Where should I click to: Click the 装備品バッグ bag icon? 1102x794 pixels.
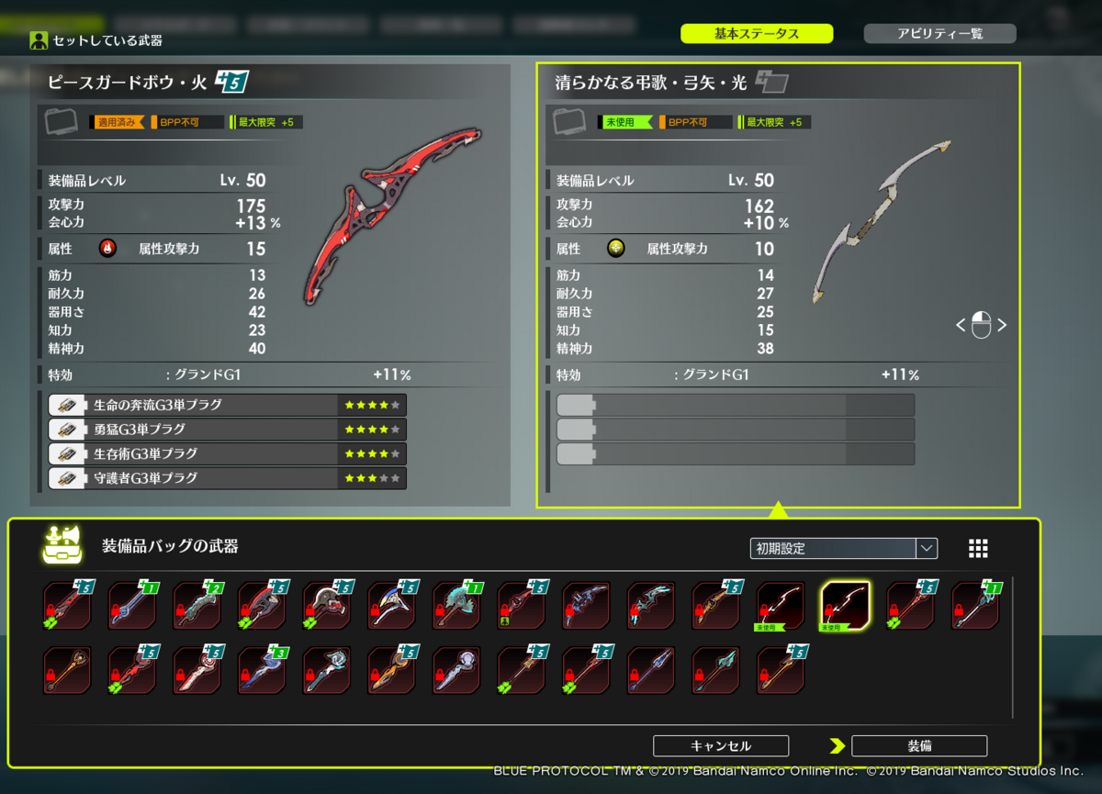point(62,546)
